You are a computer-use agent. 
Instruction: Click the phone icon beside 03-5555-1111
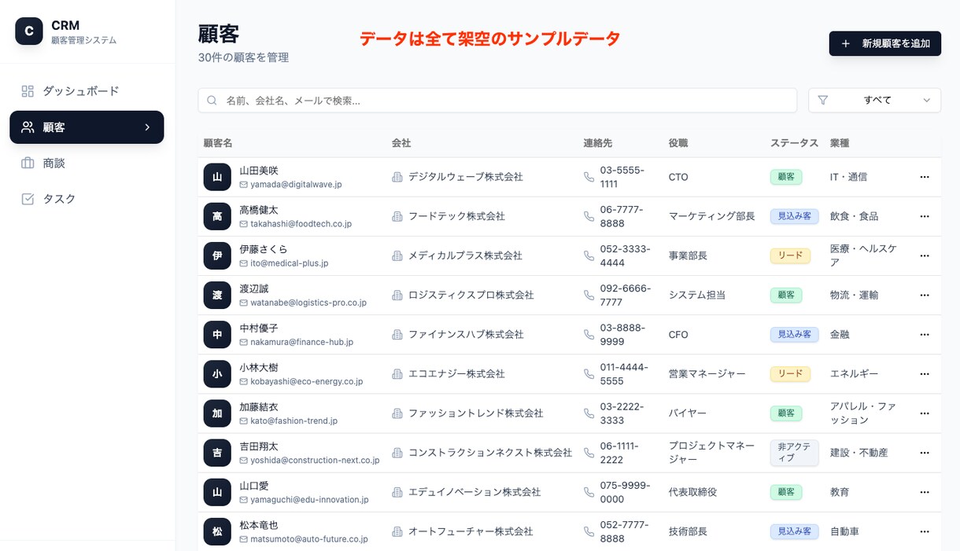click(x=589, y=177)
